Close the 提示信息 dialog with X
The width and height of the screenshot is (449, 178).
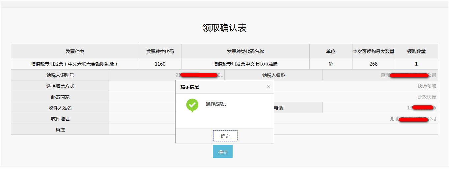point(268,86)
